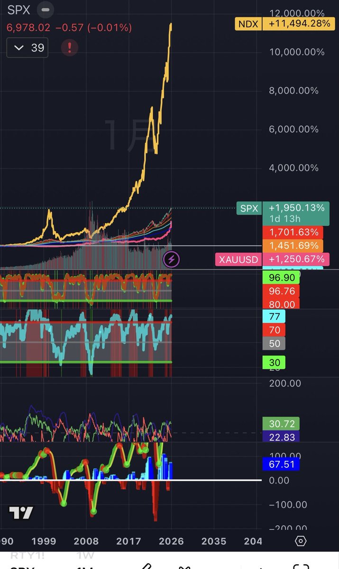
Task: Click 2008 on the time axis
Action: point(86,541)
